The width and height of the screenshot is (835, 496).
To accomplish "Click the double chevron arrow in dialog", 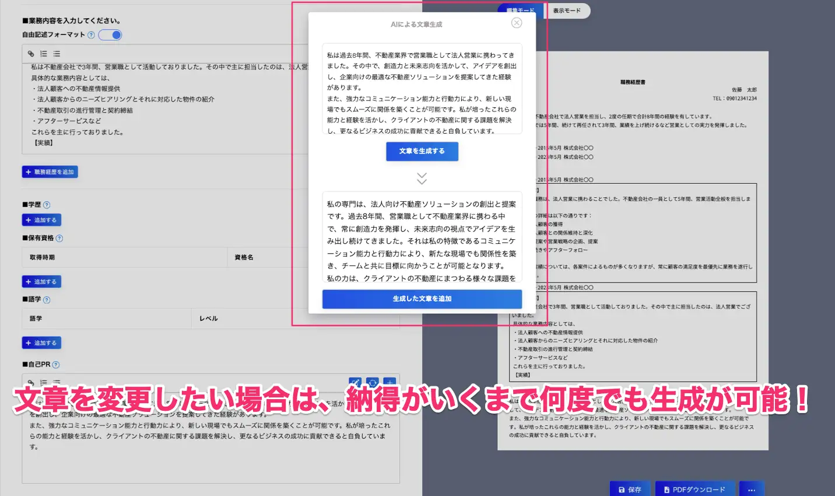I will [x=422, y=178].
